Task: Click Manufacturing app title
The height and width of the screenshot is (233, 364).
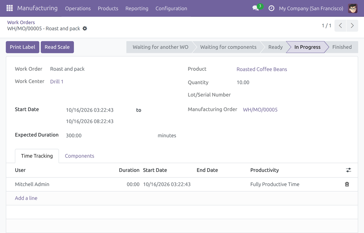Action: coord(37,8)
